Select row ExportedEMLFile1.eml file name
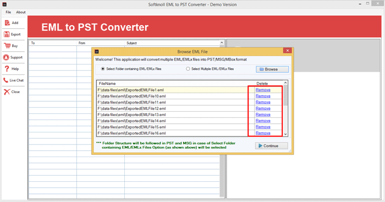385x202 pixels. coord(131,90)
